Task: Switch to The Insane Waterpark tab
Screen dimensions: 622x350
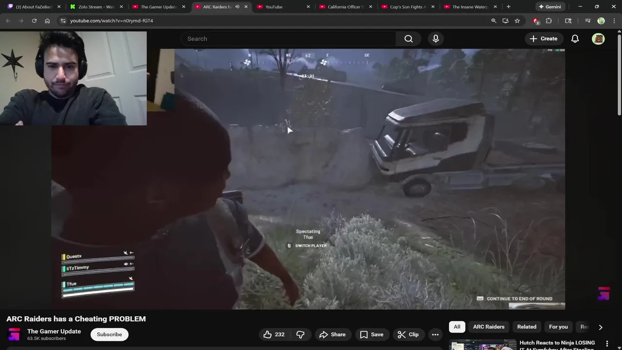Action: point(469,7)
